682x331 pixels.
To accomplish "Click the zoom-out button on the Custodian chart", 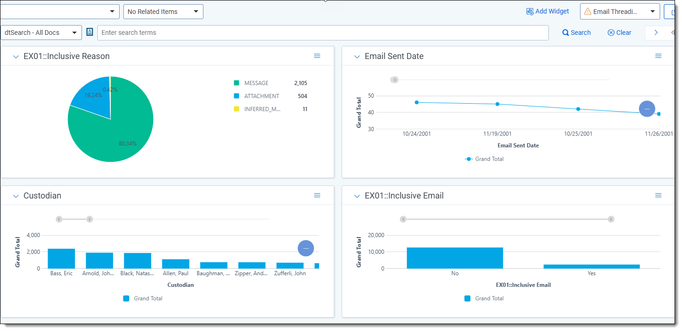I will point(306,248).
